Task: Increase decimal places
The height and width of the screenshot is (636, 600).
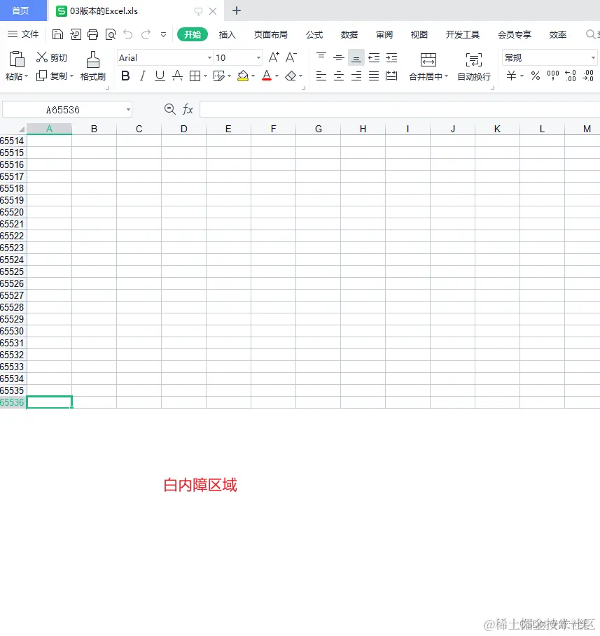Action: pos(571,76)
